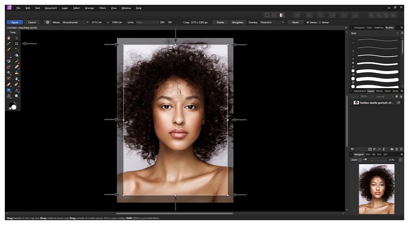
Task: Click the Zoom tool magnifier
Action: point(17,96)
